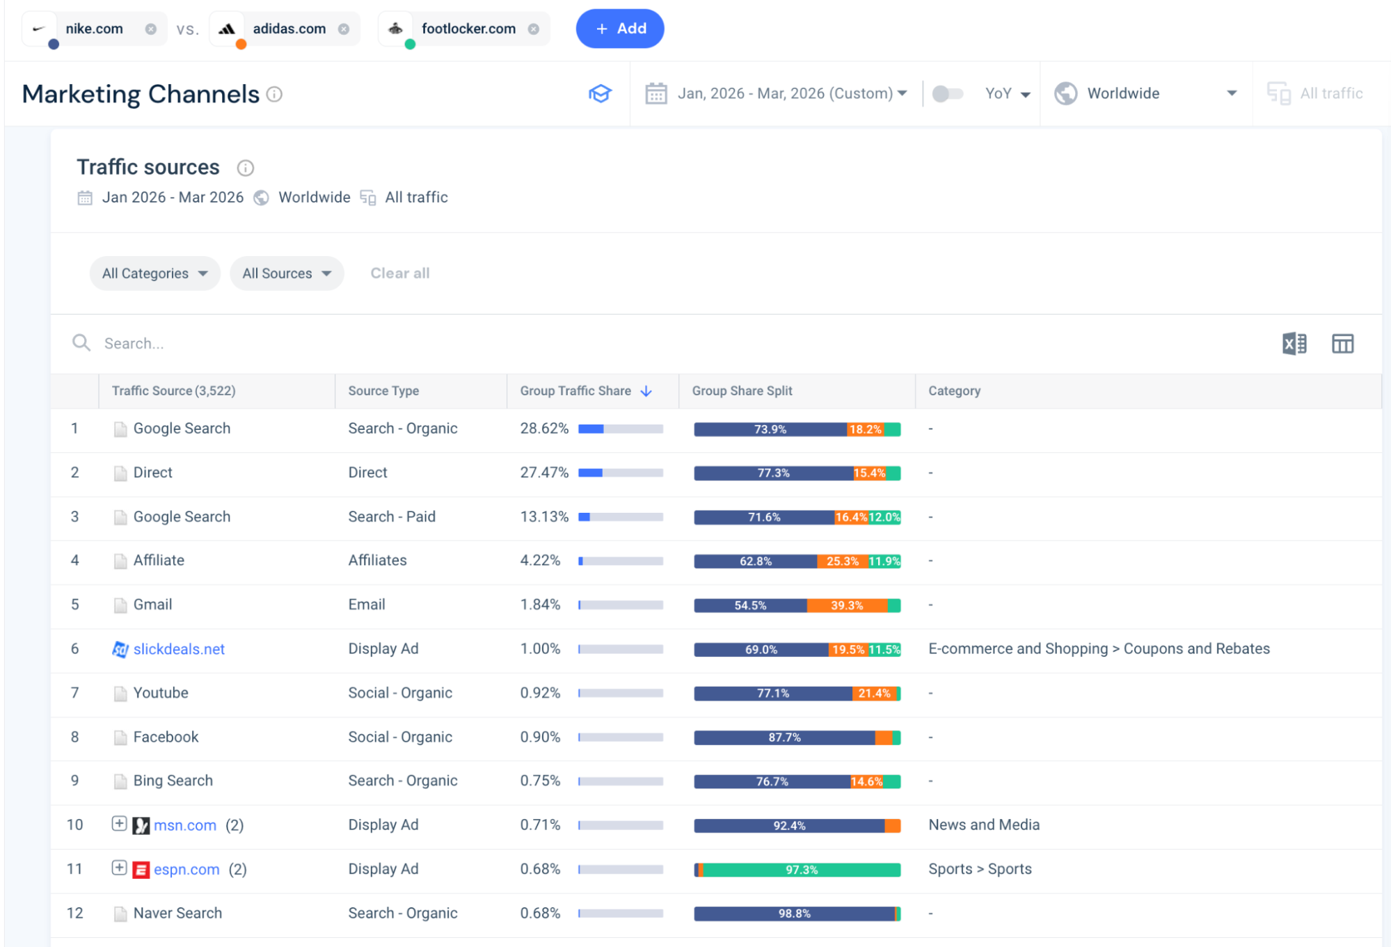Sort by the Source Type column header
The width and height of the screenshot is (1391, 947).
pyautogui.click(x=383, y=391)
